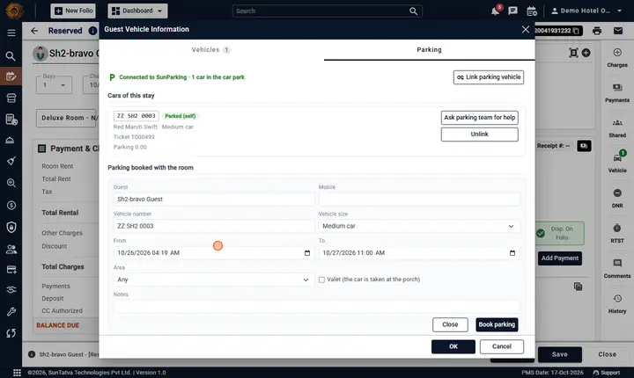Click the back arrow next to Reserved
Viewport: 634px width, 378px height.
click(34, 31)
